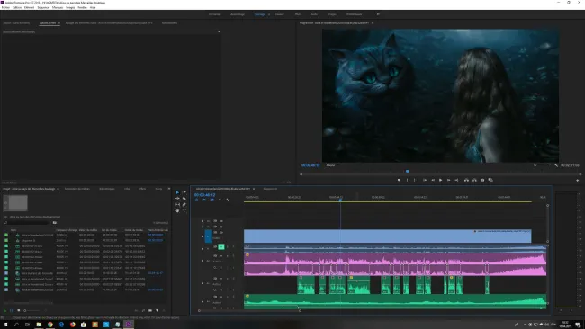Viewport: 585px width, 329px height.
Task: Open the Explorateur de médias tab
Action: (77, 189)
